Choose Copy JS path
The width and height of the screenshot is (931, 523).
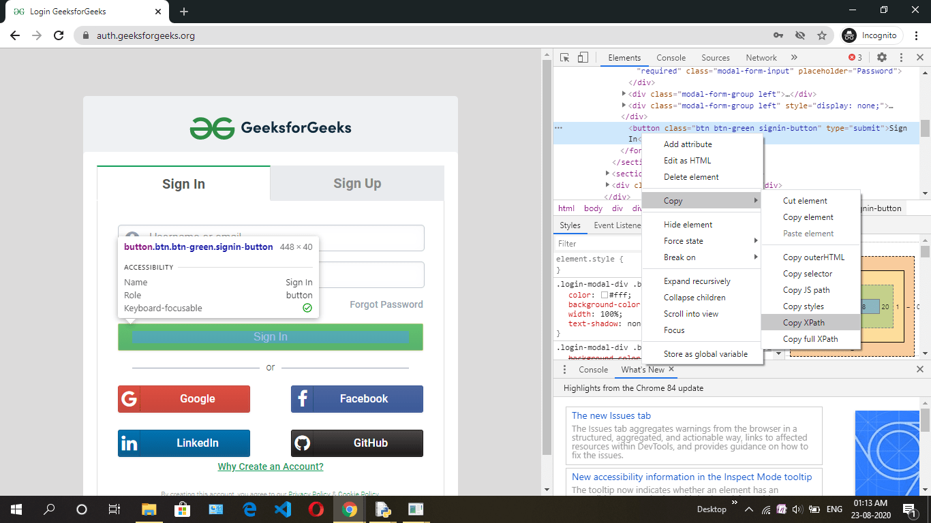[811, 290]
